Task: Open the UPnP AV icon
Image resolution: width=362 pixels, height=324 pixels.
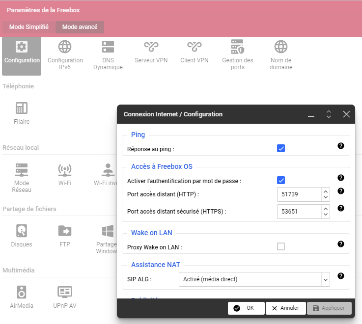Action: pos(65,297)
